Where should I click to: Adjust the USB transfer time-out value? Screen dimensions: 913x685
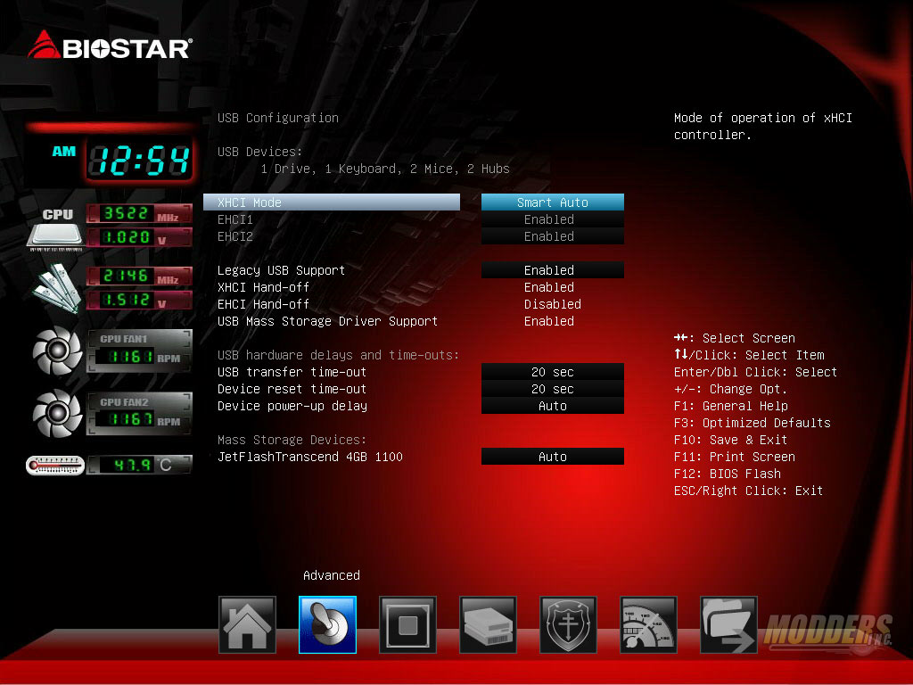click(552, 372)
